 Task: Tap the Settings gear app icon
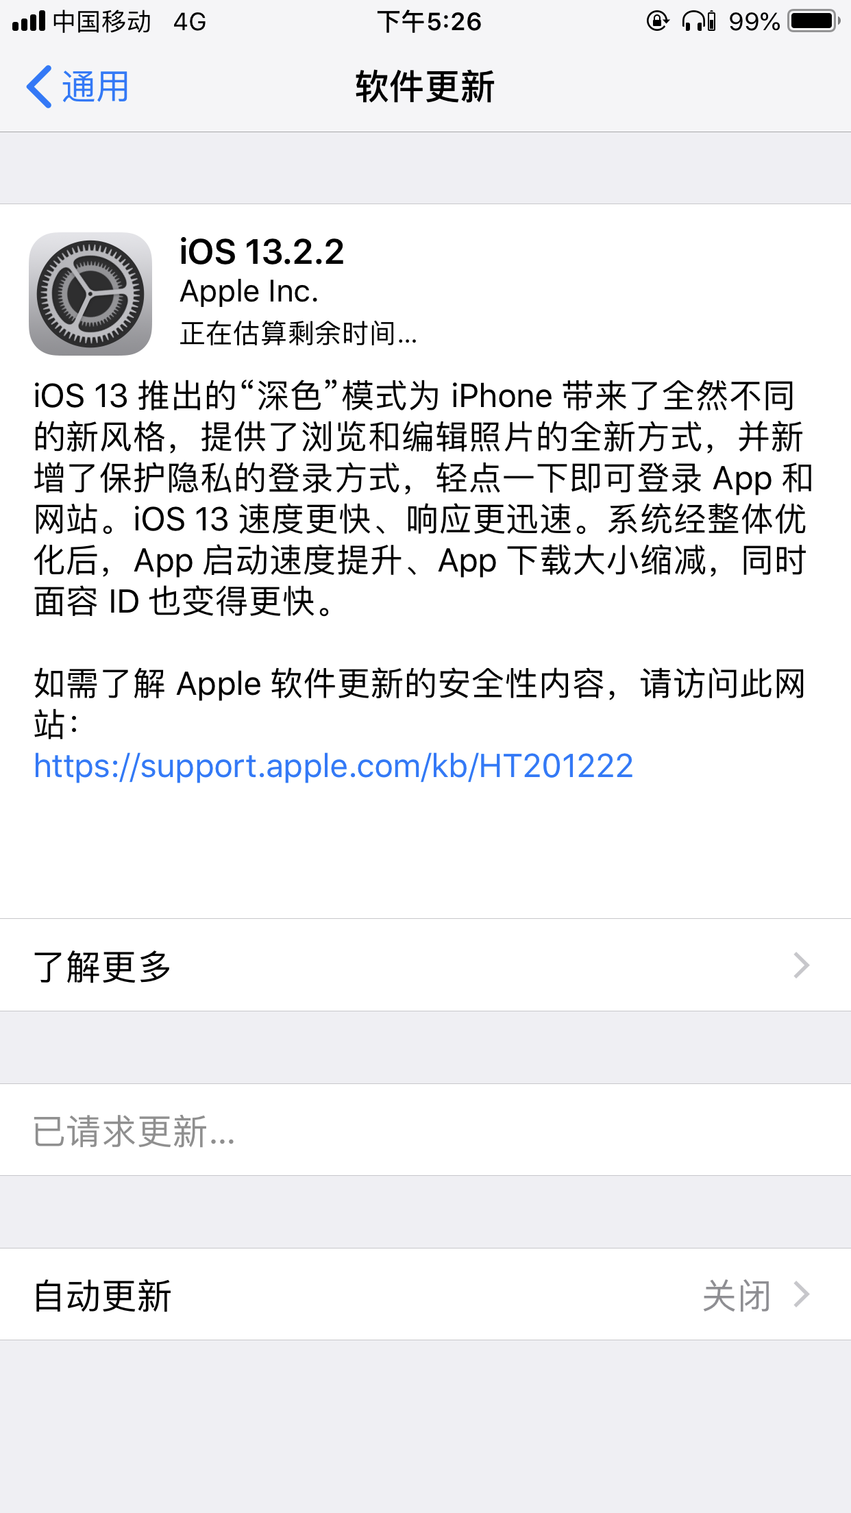pyautogui.click(x=90, y=294)
